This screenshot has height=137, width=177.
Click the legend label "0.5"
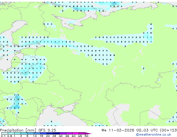[9, 136]
